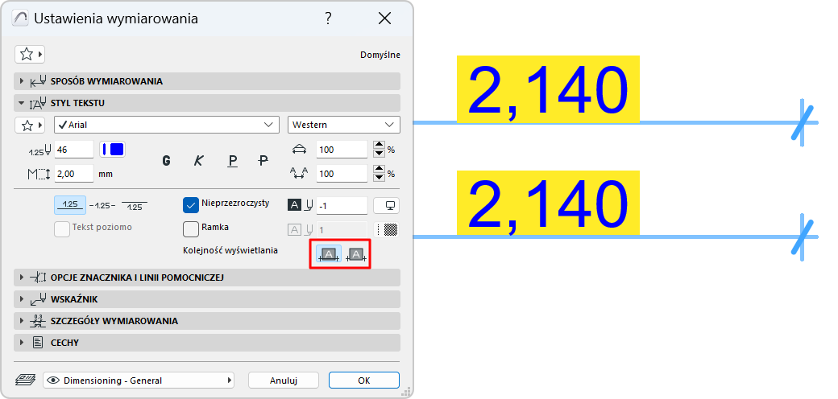Open the Western script dropdown
Viewport: 838px width, 399px height.
coord(343,125)
